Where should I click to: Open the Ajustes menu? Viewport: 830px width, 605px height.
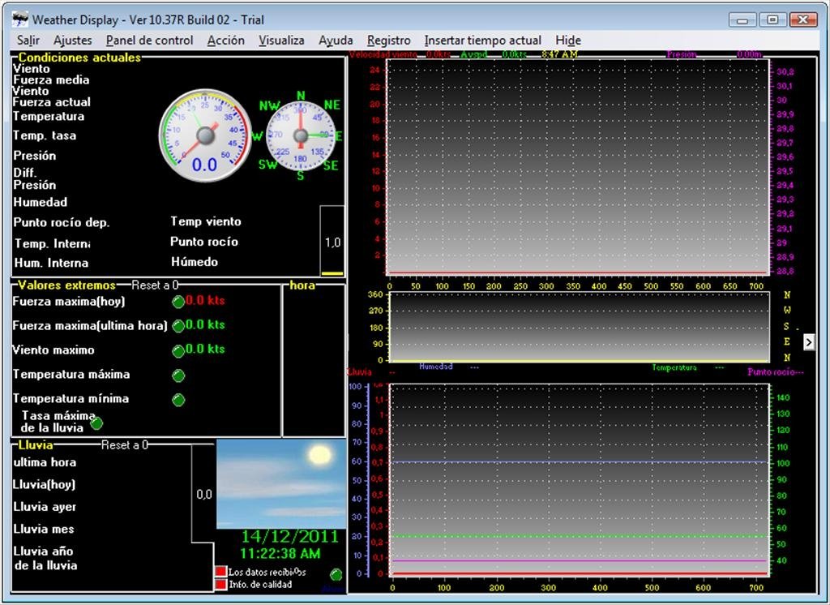point(72,41)
